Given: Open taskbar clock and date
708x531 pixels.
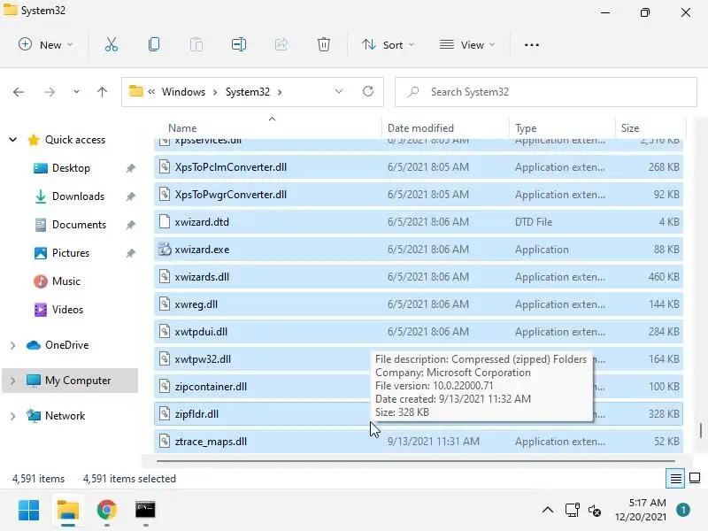Looking at the screenshot, I should pos(641,510).
